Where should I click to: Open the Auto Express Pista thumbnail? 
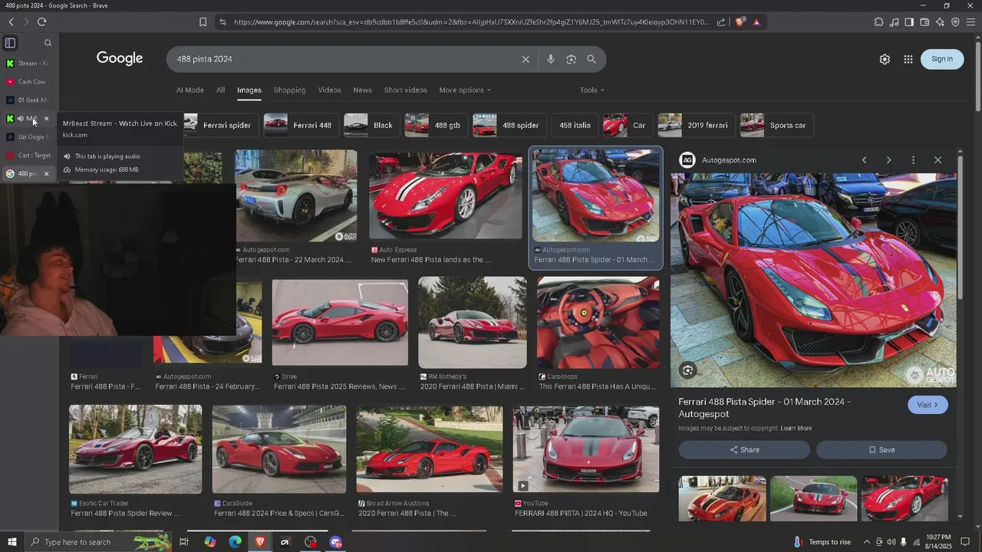point(446,195)
